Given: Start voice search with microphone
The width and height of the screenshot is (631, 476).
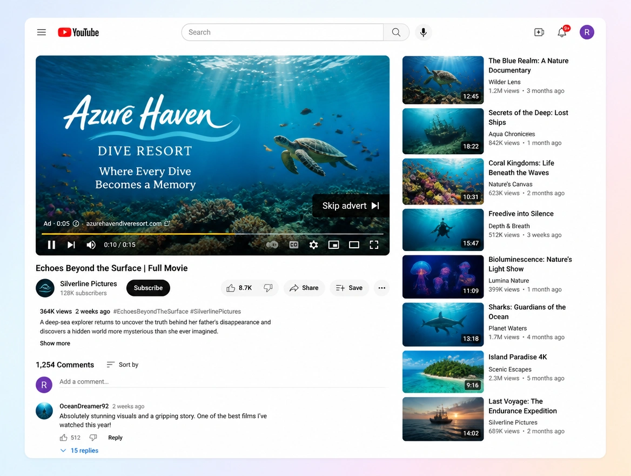Looking at the screenshot, I should coord(424,32).
